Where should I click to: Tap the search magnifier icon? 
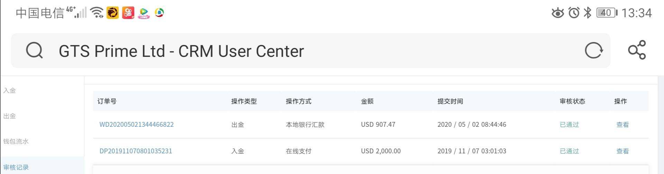coord(34,51)
